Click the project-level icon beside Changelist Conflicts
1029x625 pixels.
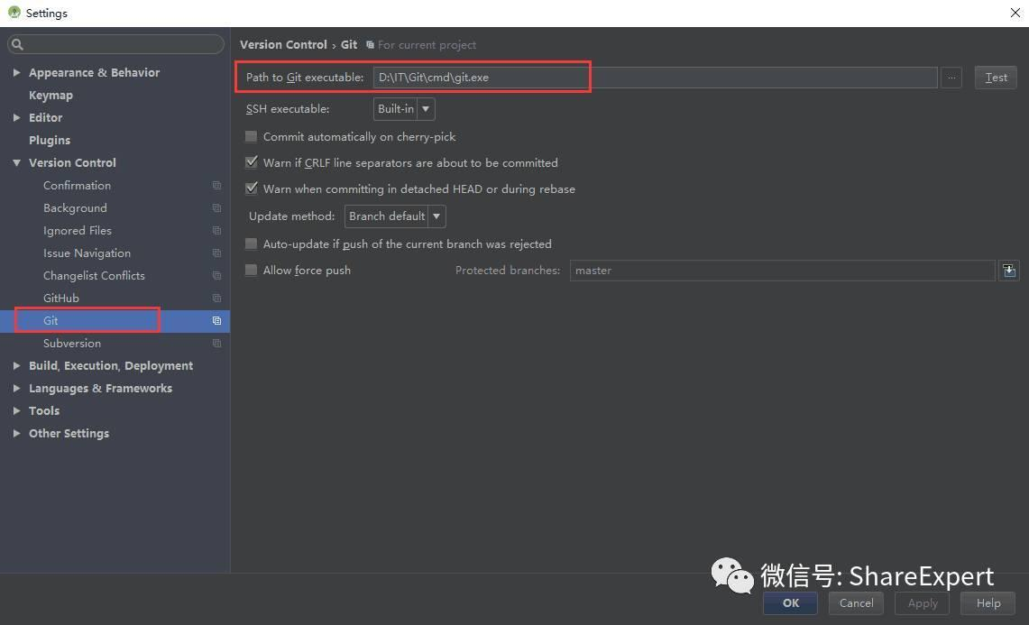(x=216, y=276)
